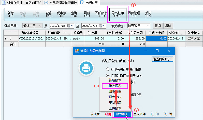Screen dimensions: 203x120
Task: Select the 打印采购订单统计报表 radio option
Action: tap(108, 69)
